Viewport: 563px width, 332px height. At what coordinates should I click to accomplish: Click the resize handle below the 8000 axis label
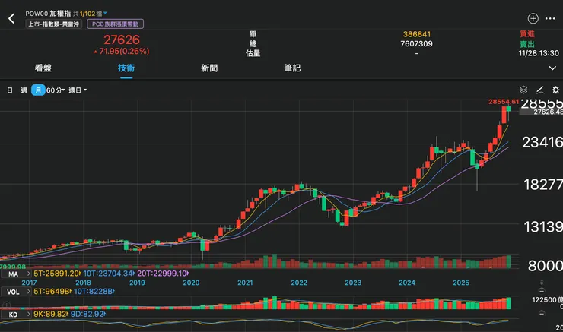[542, 281]
